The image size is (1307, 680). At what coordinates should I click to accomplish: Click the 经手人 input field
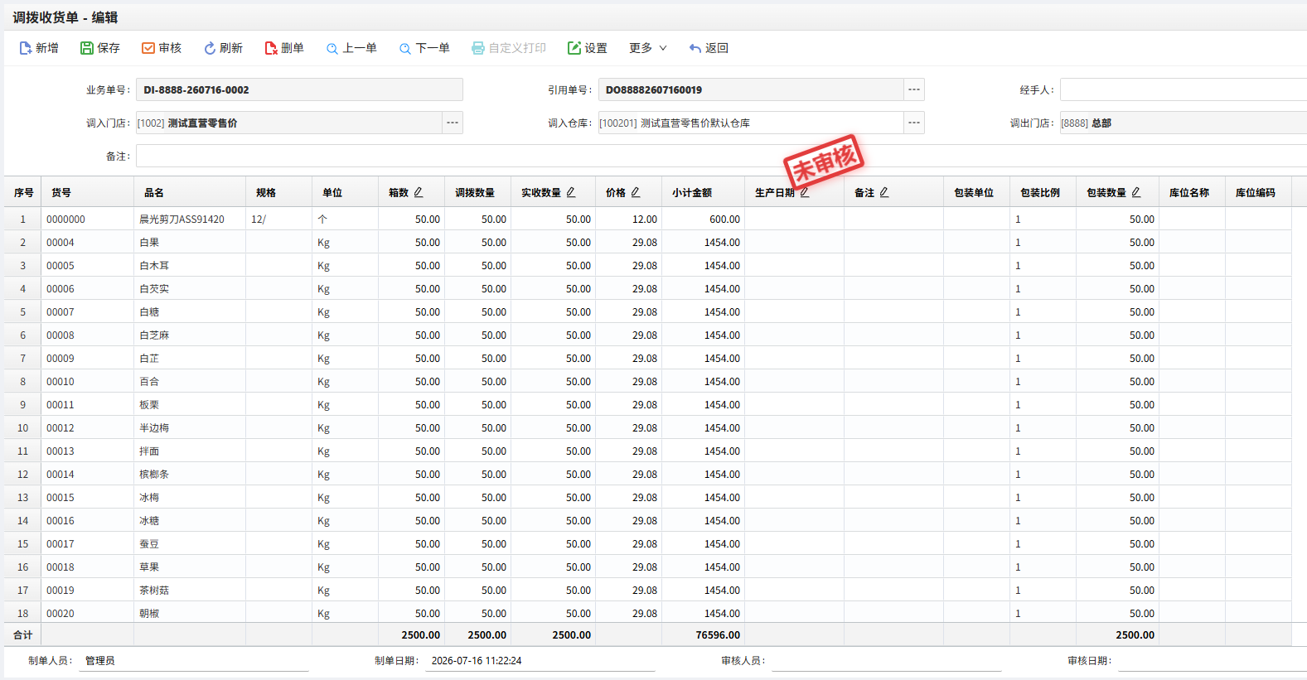(1184, 89)
